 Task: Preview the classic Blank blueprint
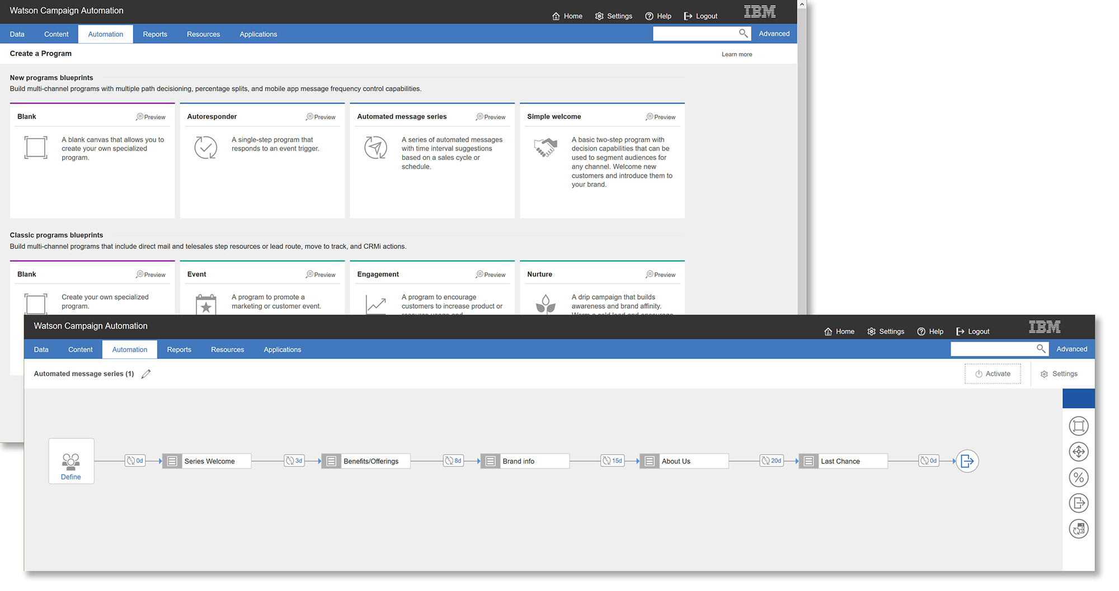pyautogui.click(x=151, y=275)
